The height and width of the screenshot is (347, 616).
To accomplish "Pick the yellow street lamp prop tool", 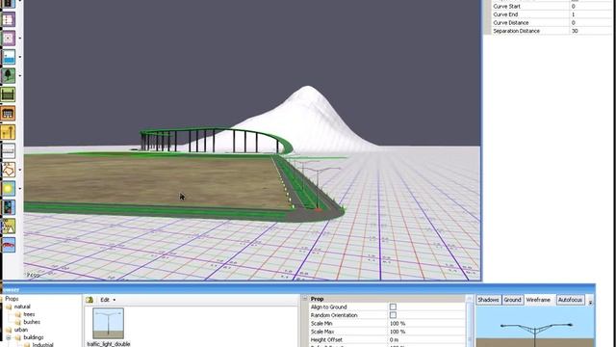I will [8, 132].
